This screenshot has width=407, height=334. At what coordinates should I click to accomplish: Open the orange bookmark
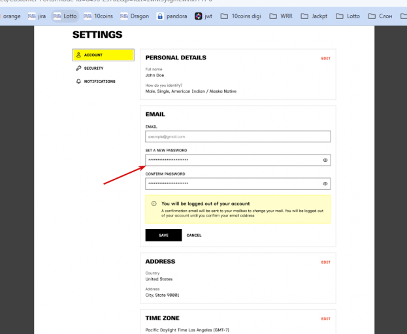pos(11,16)
